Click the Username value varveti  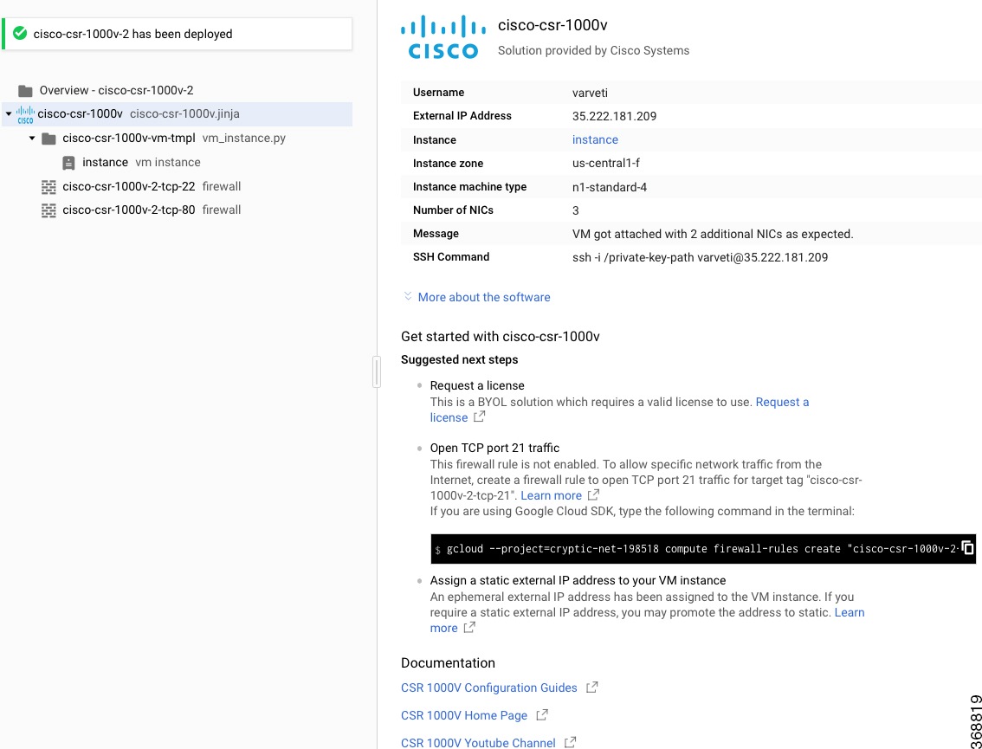coord(590,93)
